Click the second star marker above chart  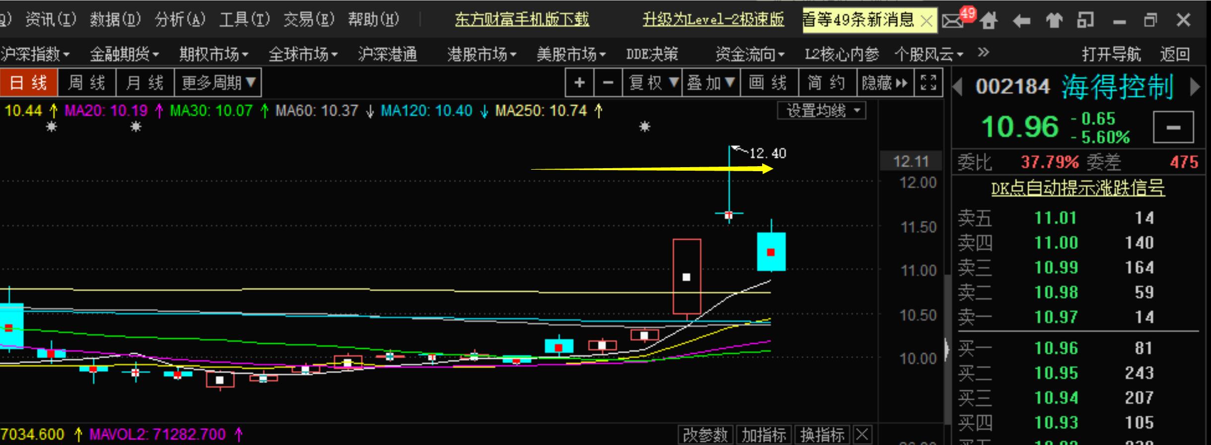(x=136, y=127)
